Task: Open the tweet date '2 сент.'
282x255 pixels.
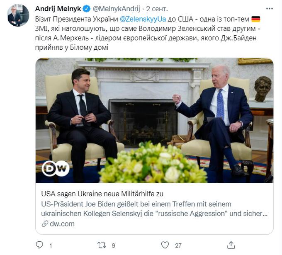Action: (x=157, y=9)
